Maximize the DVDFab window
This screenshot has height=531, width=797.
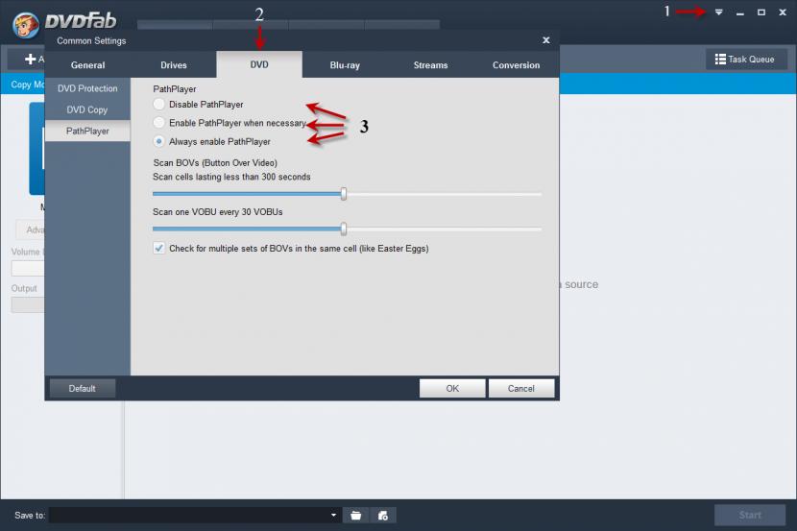tap(761, 12)
